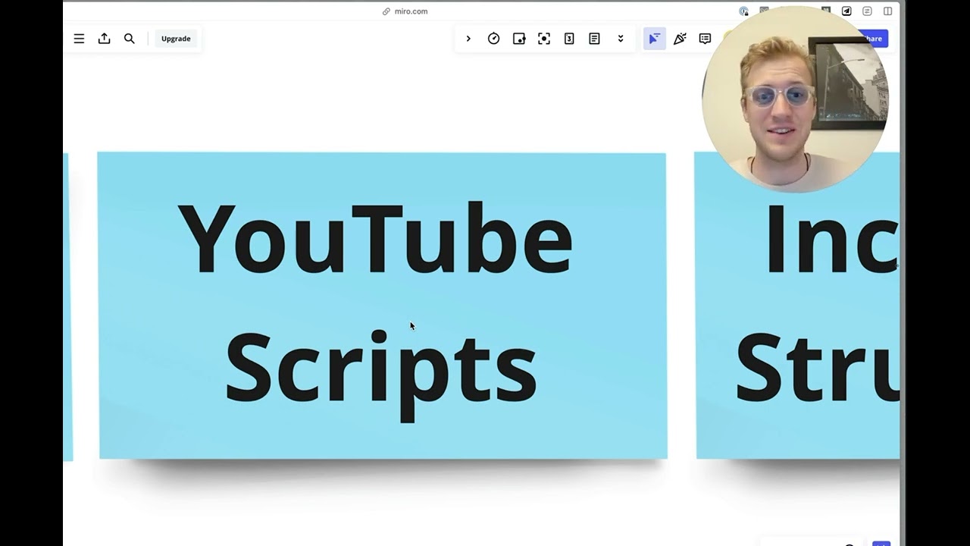The image size is (970, 546).
Task: Open board search magnifier
Action: point(130,39)
